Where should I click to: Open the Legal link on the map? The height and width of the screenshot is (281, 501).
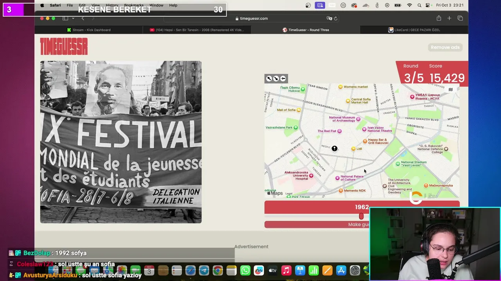point(289,194)
